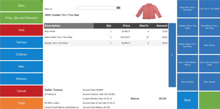
Task: Add Pants Boys Tim-n Tina Wear item
Action: point(188,9)
